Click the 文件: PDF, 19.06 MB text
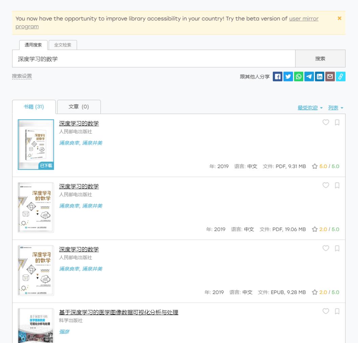The image size is (358, 343). 283,229
